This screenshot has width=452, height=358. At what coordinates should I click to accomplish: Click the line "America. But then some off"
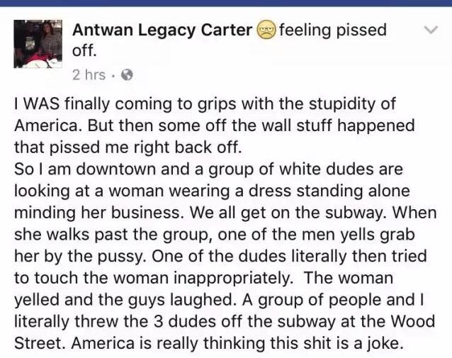coord(215,125)
